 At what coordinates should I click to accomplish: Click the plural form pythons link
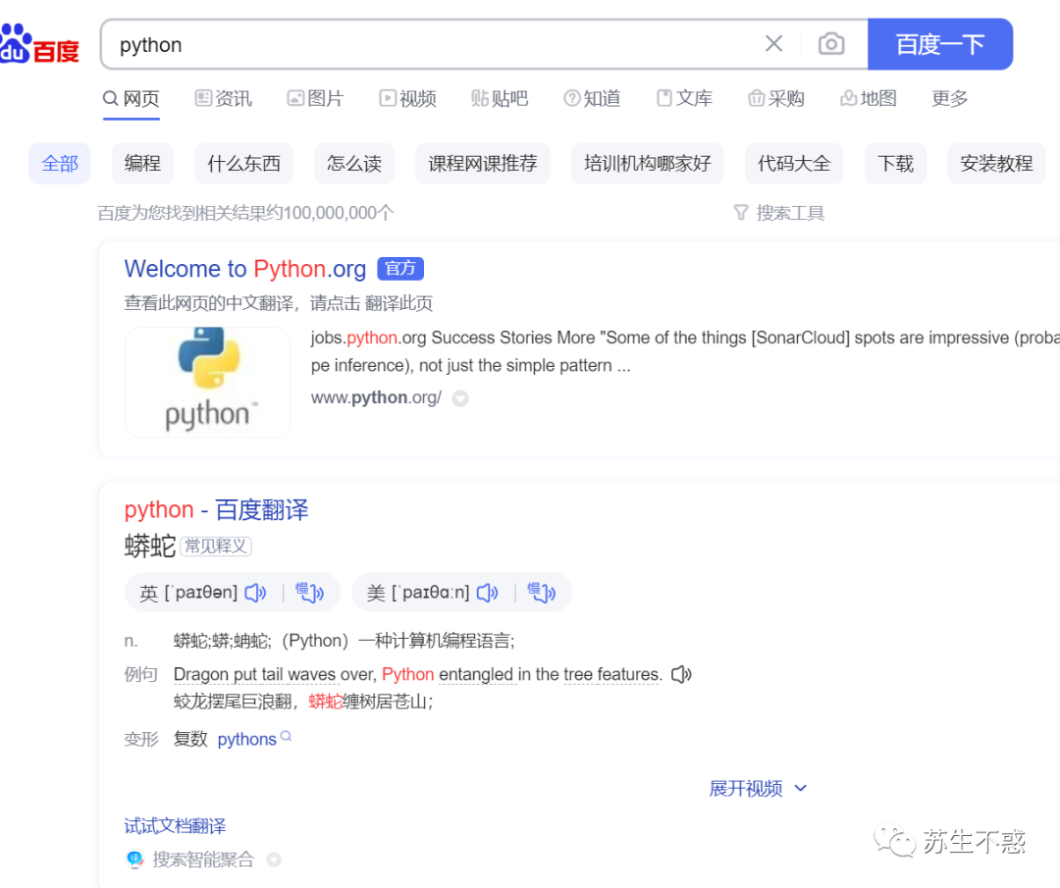[246, 739]
